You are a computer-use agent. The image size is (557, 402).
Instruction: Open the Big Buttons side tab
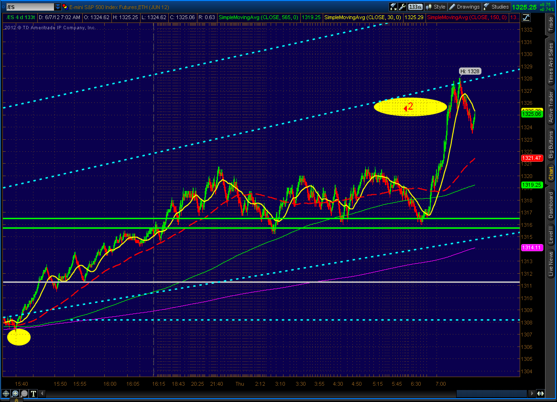click(x=551, y=145)
